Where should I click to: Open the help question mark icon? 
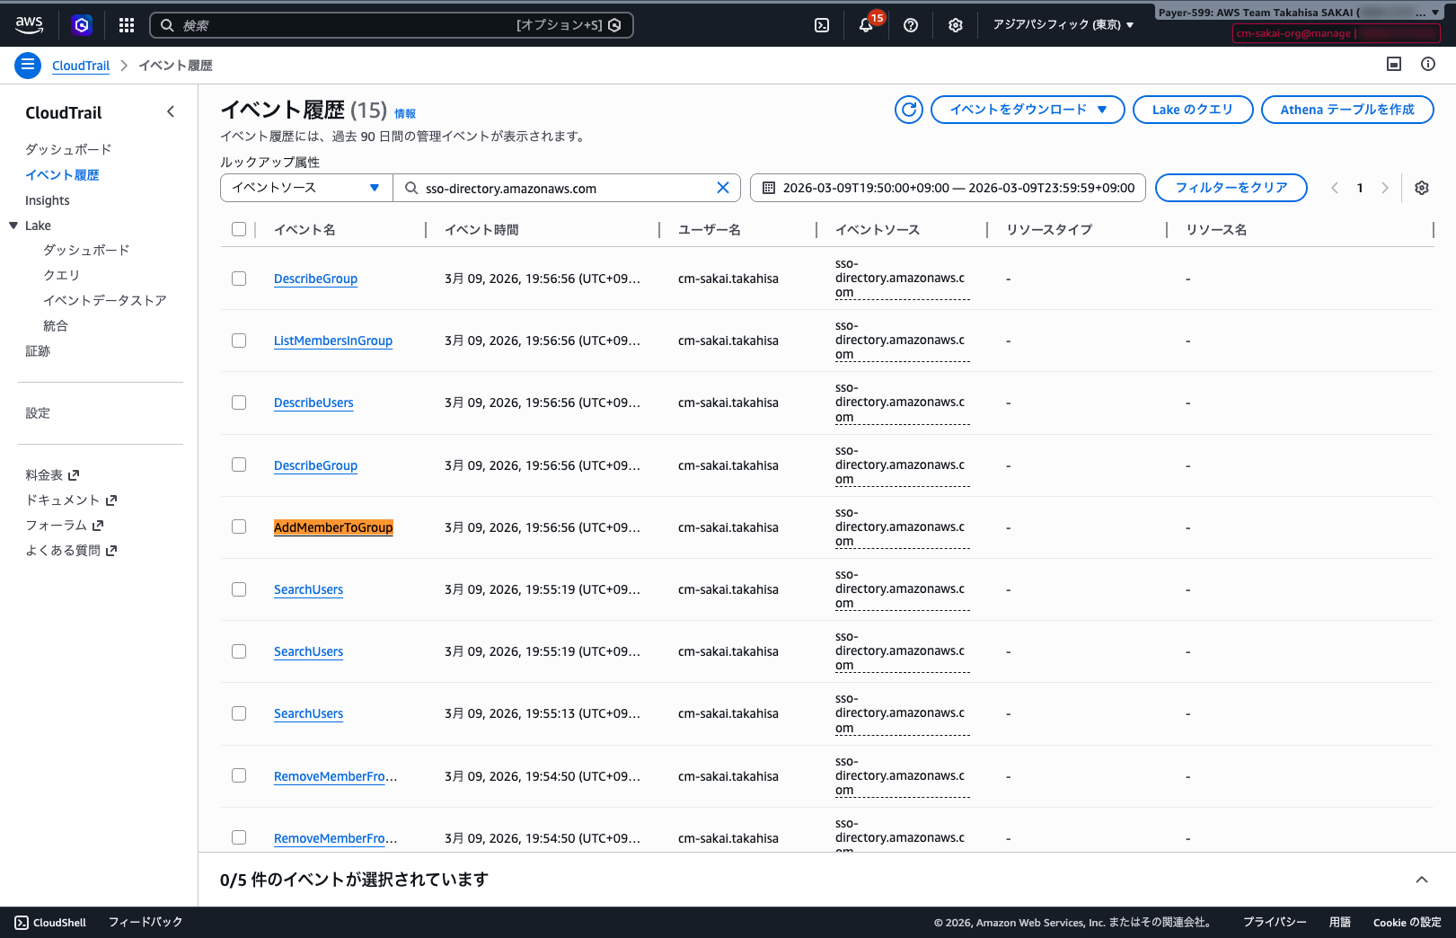point(910,25)
